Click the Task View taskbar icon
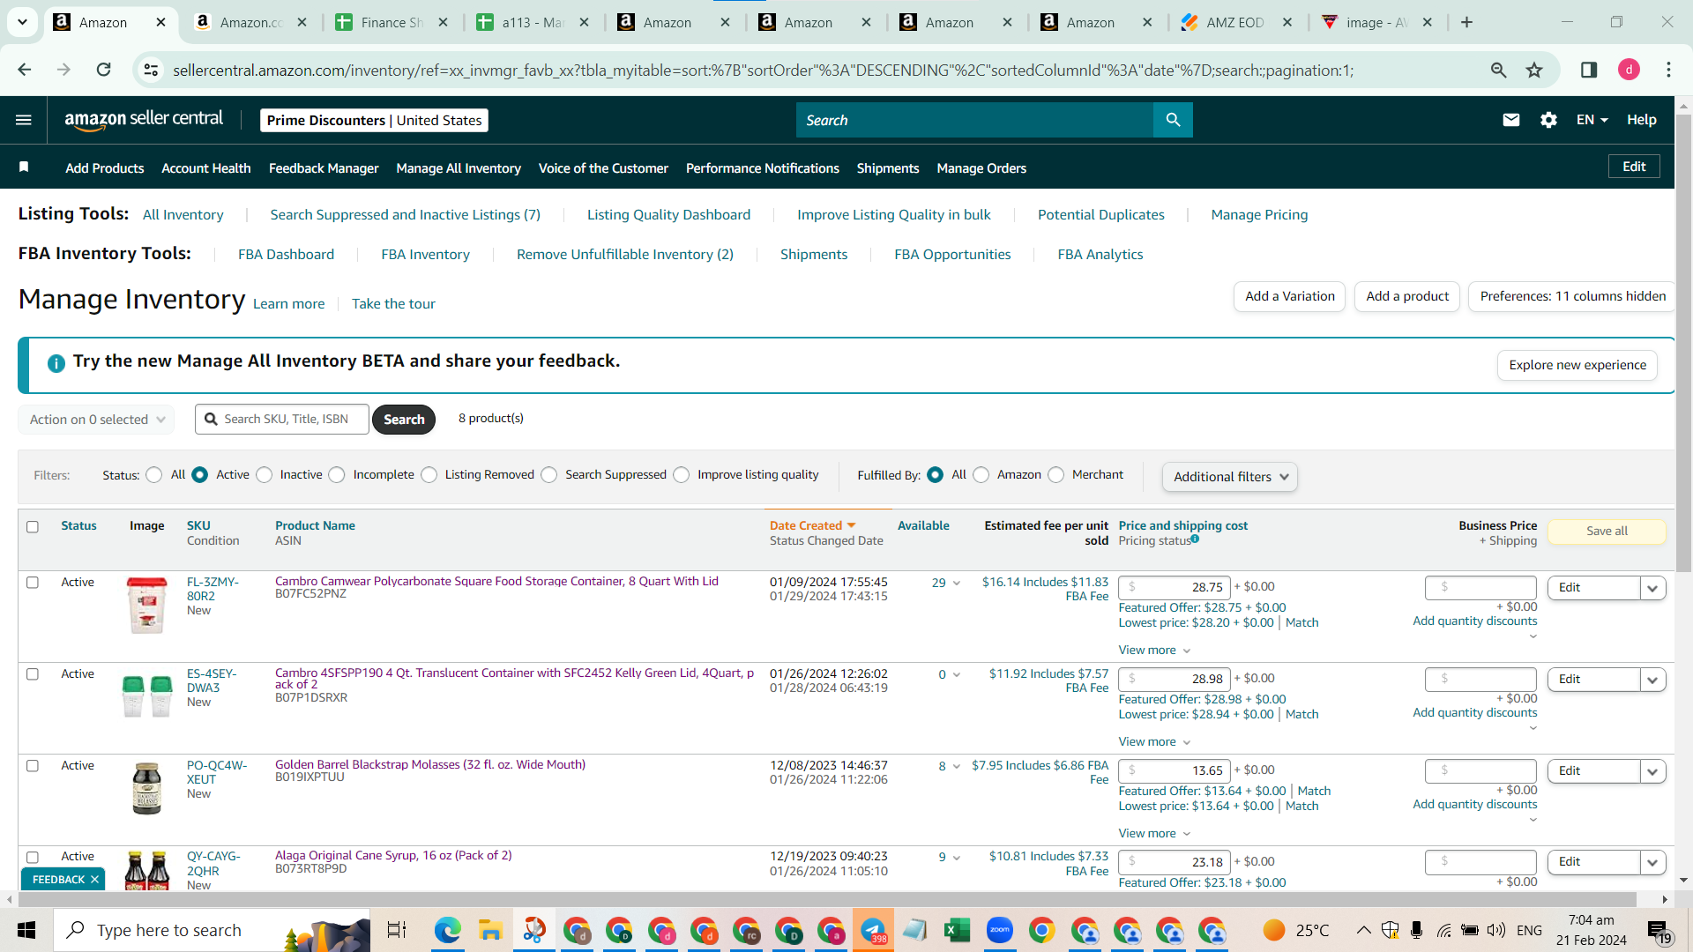This screenshot has width=1693, height=952. (397, 930)
